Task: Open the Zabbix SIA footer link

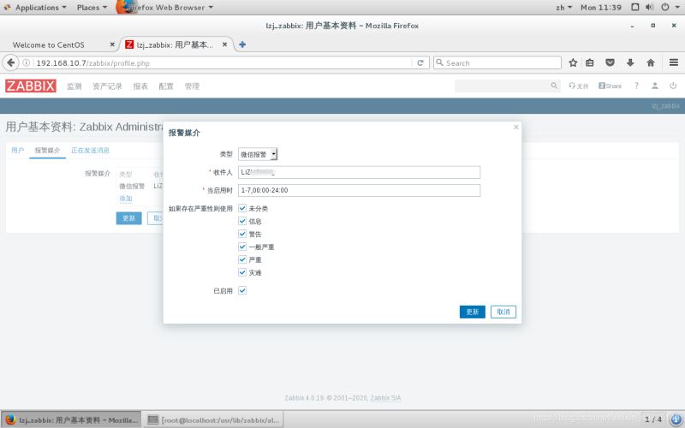Action: point(386,398)
